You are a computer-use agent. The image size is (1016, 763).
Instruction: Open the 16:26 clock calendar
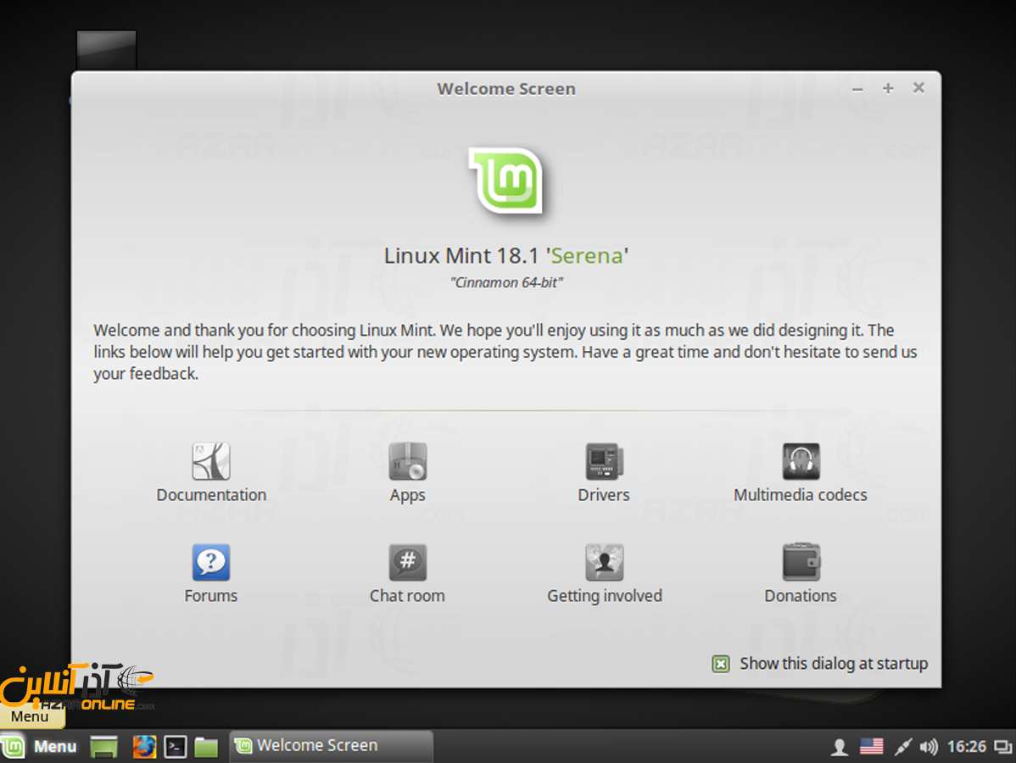(966, 747)
